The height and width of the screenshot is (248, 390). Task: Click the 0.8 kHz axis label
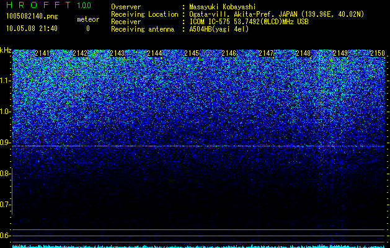[x=5, y=174]
